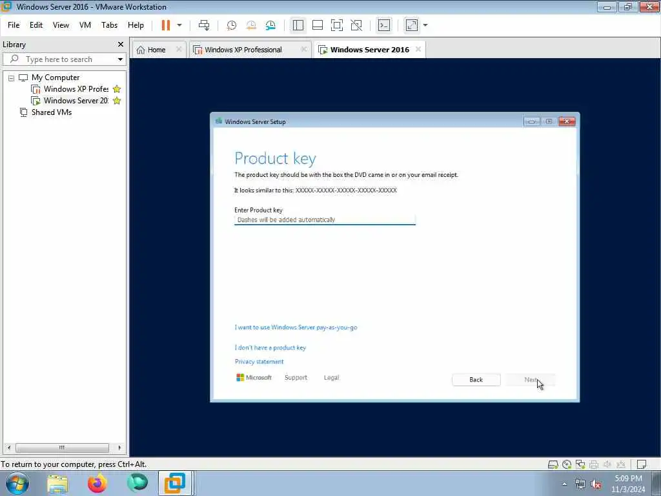Image resolution: width=661 pixels, height=496 pixels.
Task: Open the library search filter dropdown
Action: (120, 59)
